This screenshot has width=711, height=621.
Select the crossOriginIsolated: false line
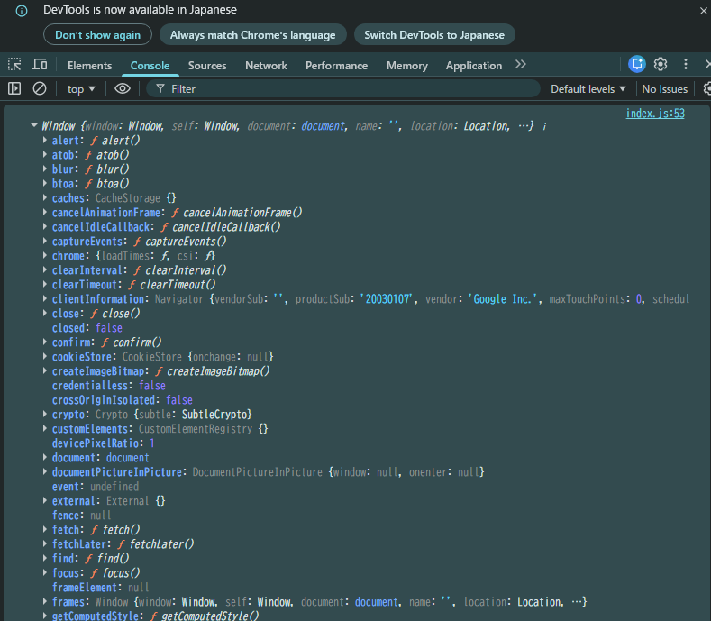[x=122, y=400]
